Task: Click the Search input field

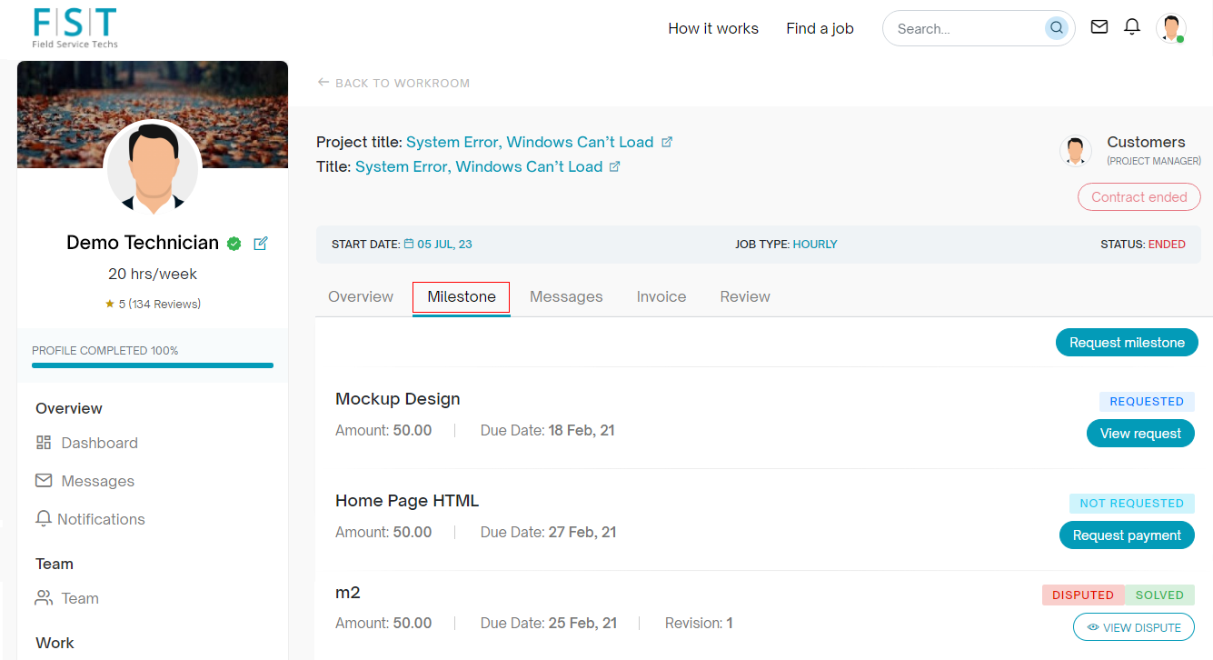Action: [965, 29]
